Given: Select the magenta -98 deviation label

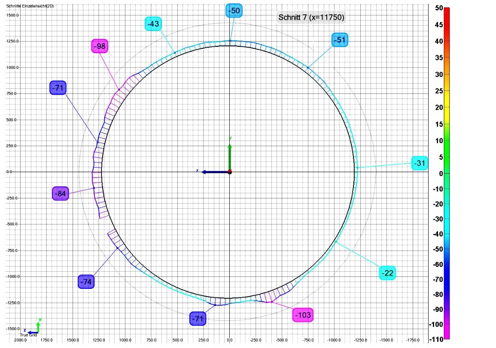Looking at the screenshot, I should (x=100, y=46).
